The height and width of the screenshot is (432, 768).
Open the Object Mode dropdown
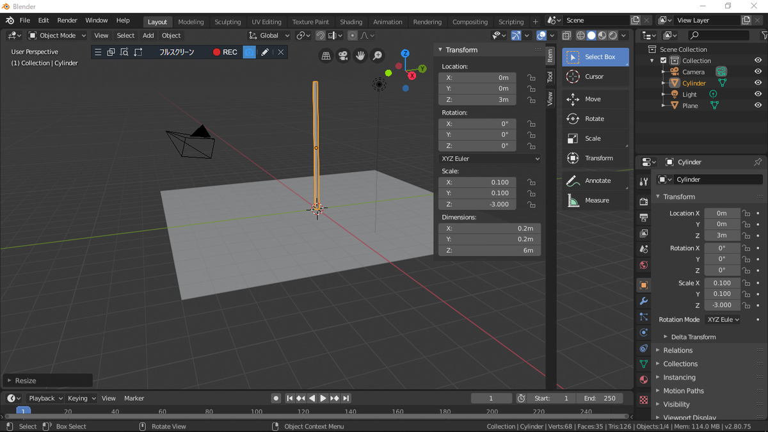(58, 36)
